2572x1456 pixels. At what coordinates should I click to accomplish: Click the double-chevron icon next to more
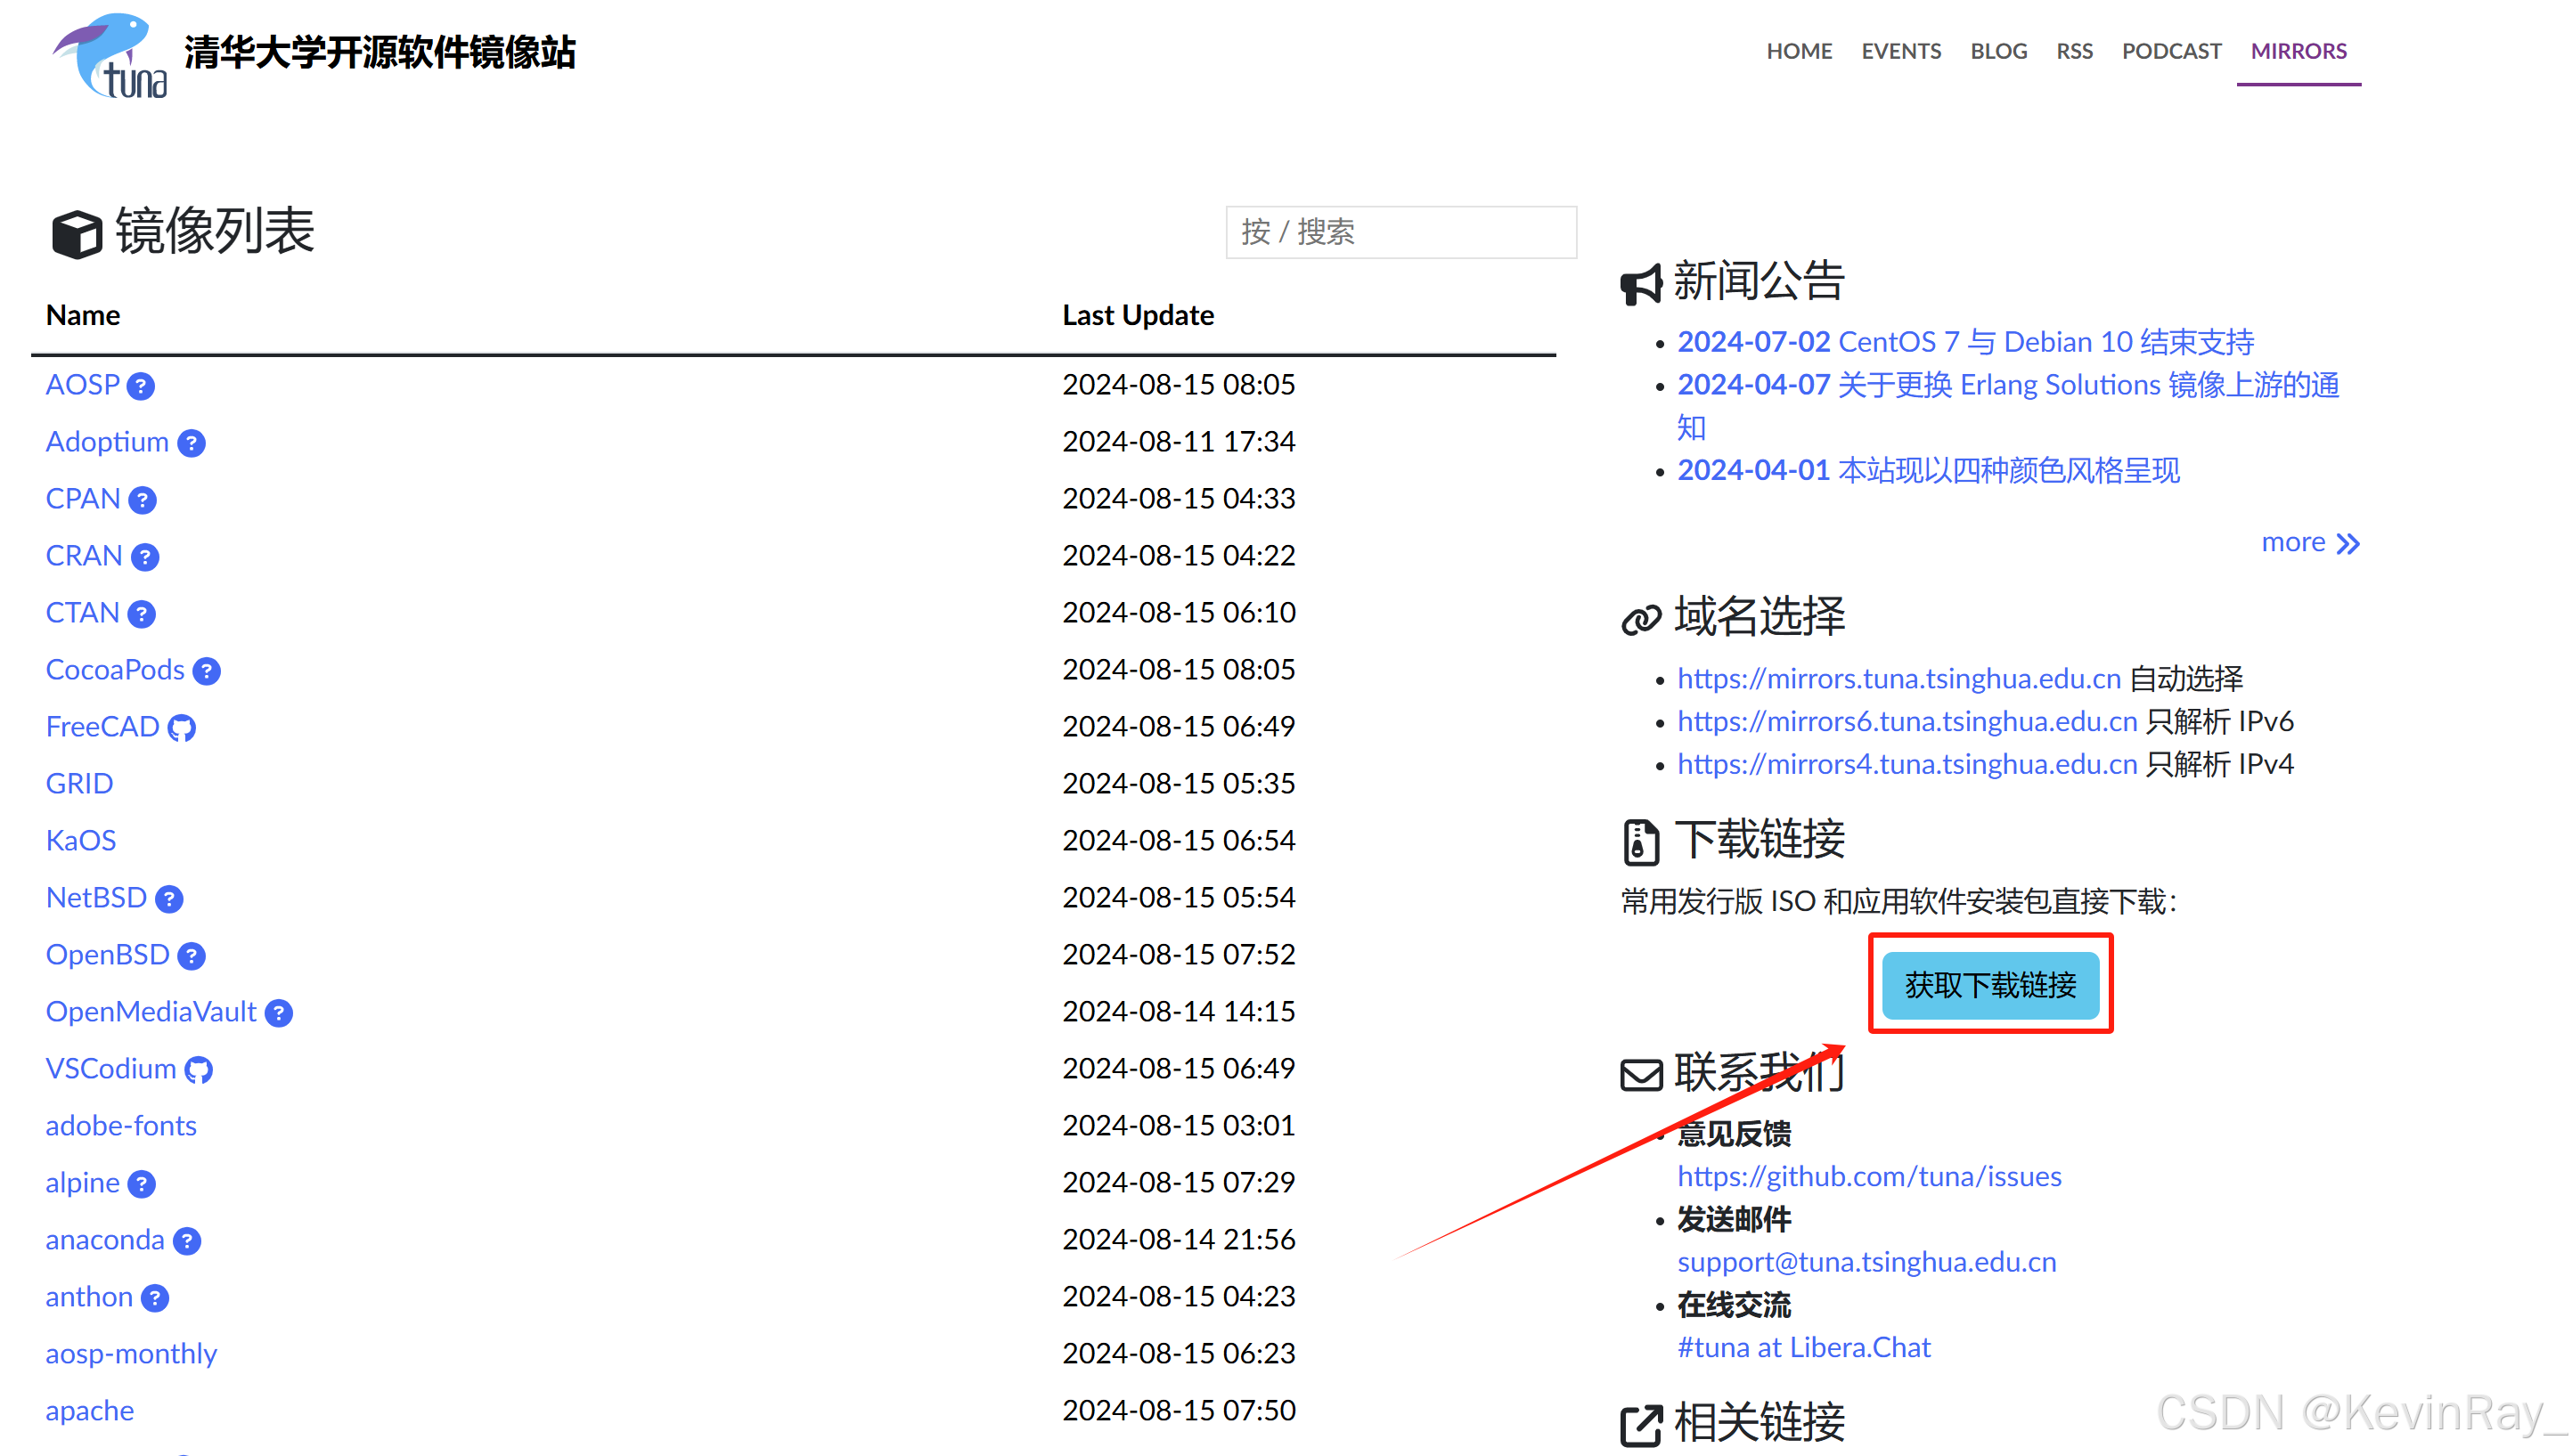click(2347, 544)
